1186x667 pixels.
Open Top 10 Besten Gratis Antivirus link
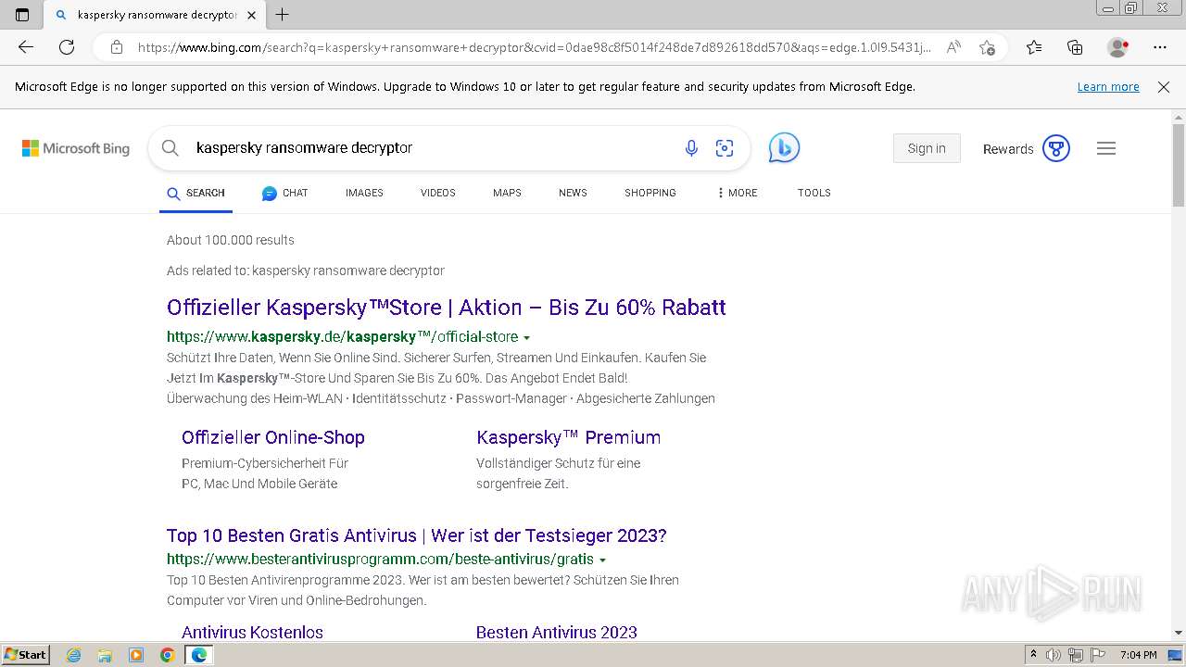[x=417, y=535]
